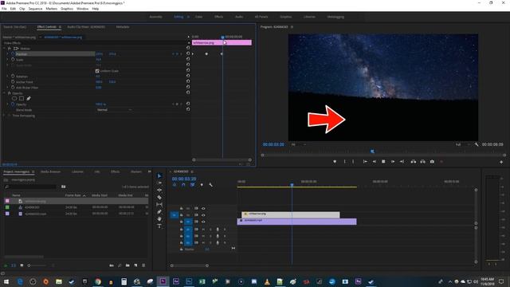This screenshot has height=287, width=510.
Task: Step back one frame in Program monitor
Action: 375,161
